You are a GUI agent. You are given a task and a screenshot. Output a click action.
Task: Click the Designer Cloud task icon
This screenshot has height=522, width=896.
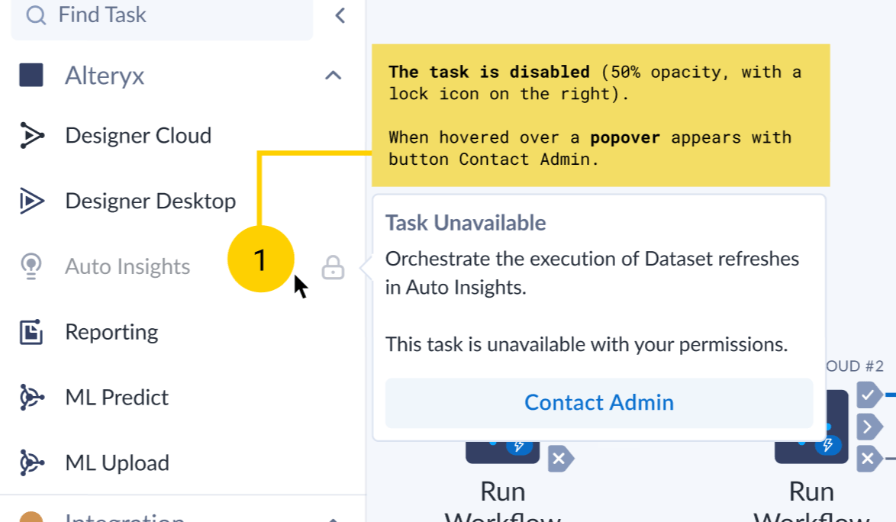click(x=31, y=136)
